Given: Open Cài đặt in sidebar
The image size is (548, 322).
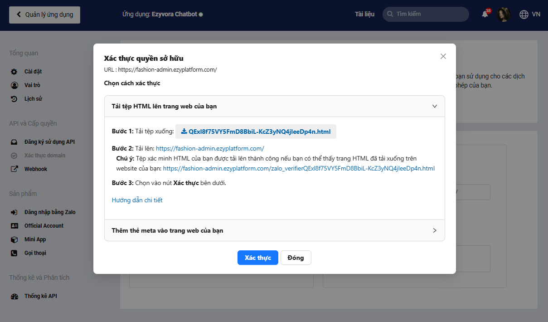Looking at the screenshot, I should click(x=33, y=72).
